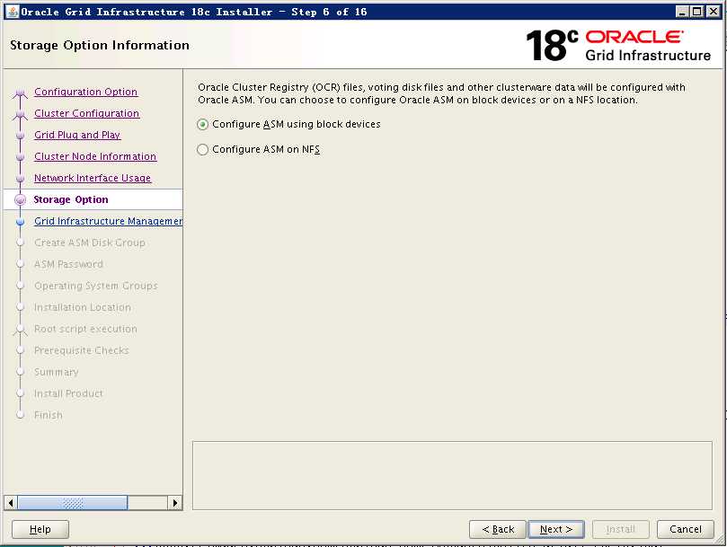
Task: Click the Grid Infrastructure Management step bullet
Action: coord(20,222)
